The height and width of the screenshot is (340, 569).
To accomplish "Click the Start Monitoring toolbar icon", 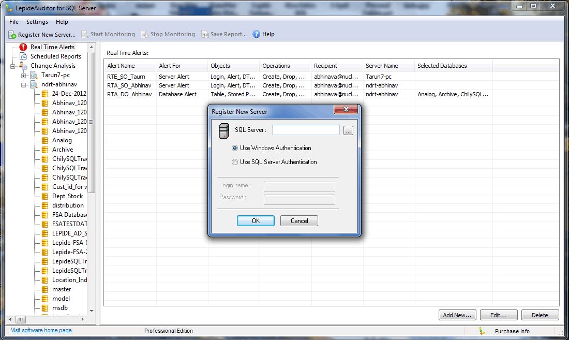I will 84,34.
